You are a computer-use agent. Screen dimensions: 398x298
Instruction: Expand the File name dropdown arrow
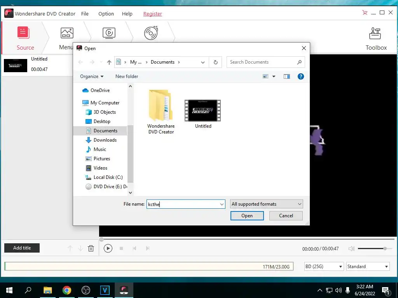coord(222,204)
